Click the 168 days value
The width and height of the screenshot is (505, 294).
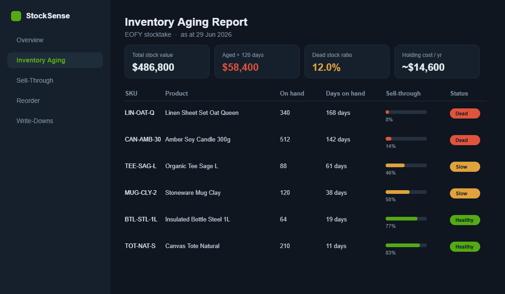coord(338,113)
